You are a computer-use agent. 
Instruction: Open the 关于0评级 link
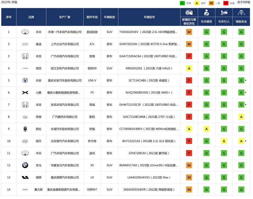(244, 2)
